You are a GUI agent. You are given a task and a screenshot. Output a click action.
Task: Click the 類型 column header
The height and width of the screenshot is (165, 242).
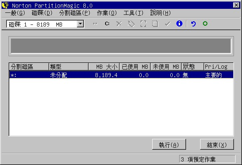pos(68,67)
